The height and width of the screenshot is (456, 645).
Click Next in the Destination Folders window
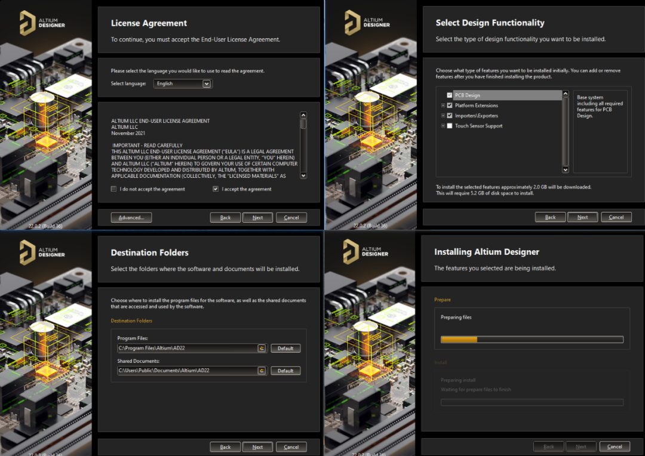257,447
